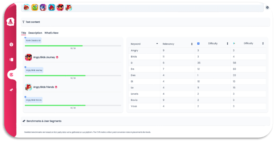Click the Rovio Classics: AB title chip
275x142 pixels.
pyautogui.click(x=33, y=40)
